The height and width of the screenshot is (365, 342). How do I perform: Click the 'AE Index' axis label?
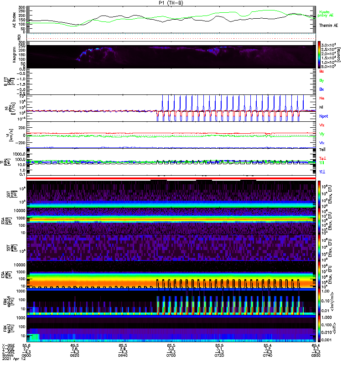15,20
